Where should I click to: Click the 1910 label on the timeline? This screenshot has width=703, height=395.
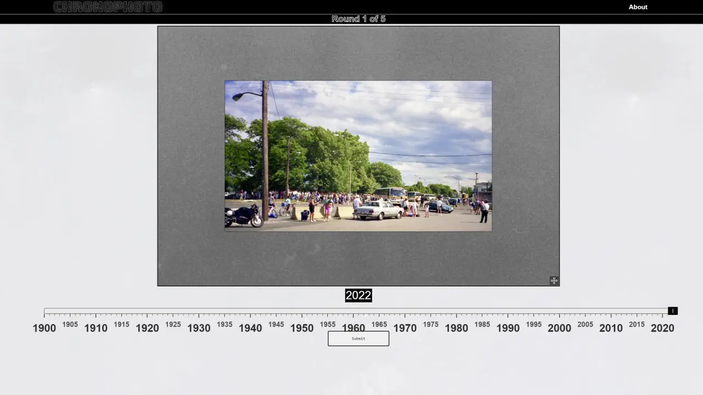tap(96, 328)
